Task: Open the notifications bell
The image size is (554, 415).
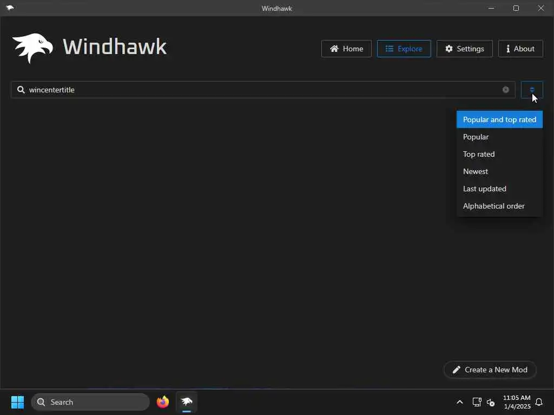Action: point(539,402)
